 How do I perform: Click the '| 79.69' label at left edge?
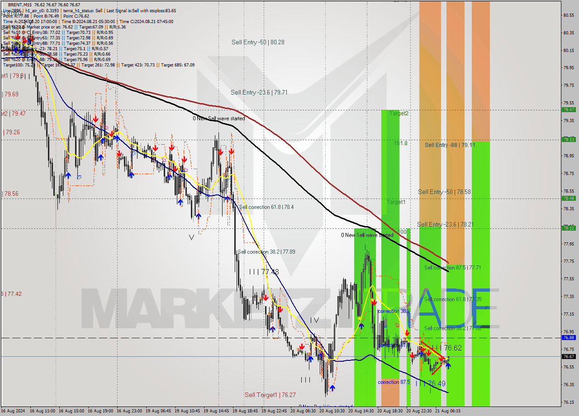(x=11, y=94)
